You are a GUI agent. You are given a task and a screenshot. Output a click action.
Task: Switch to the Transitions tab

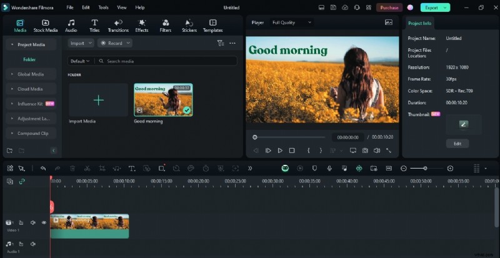tap(118, 26)
